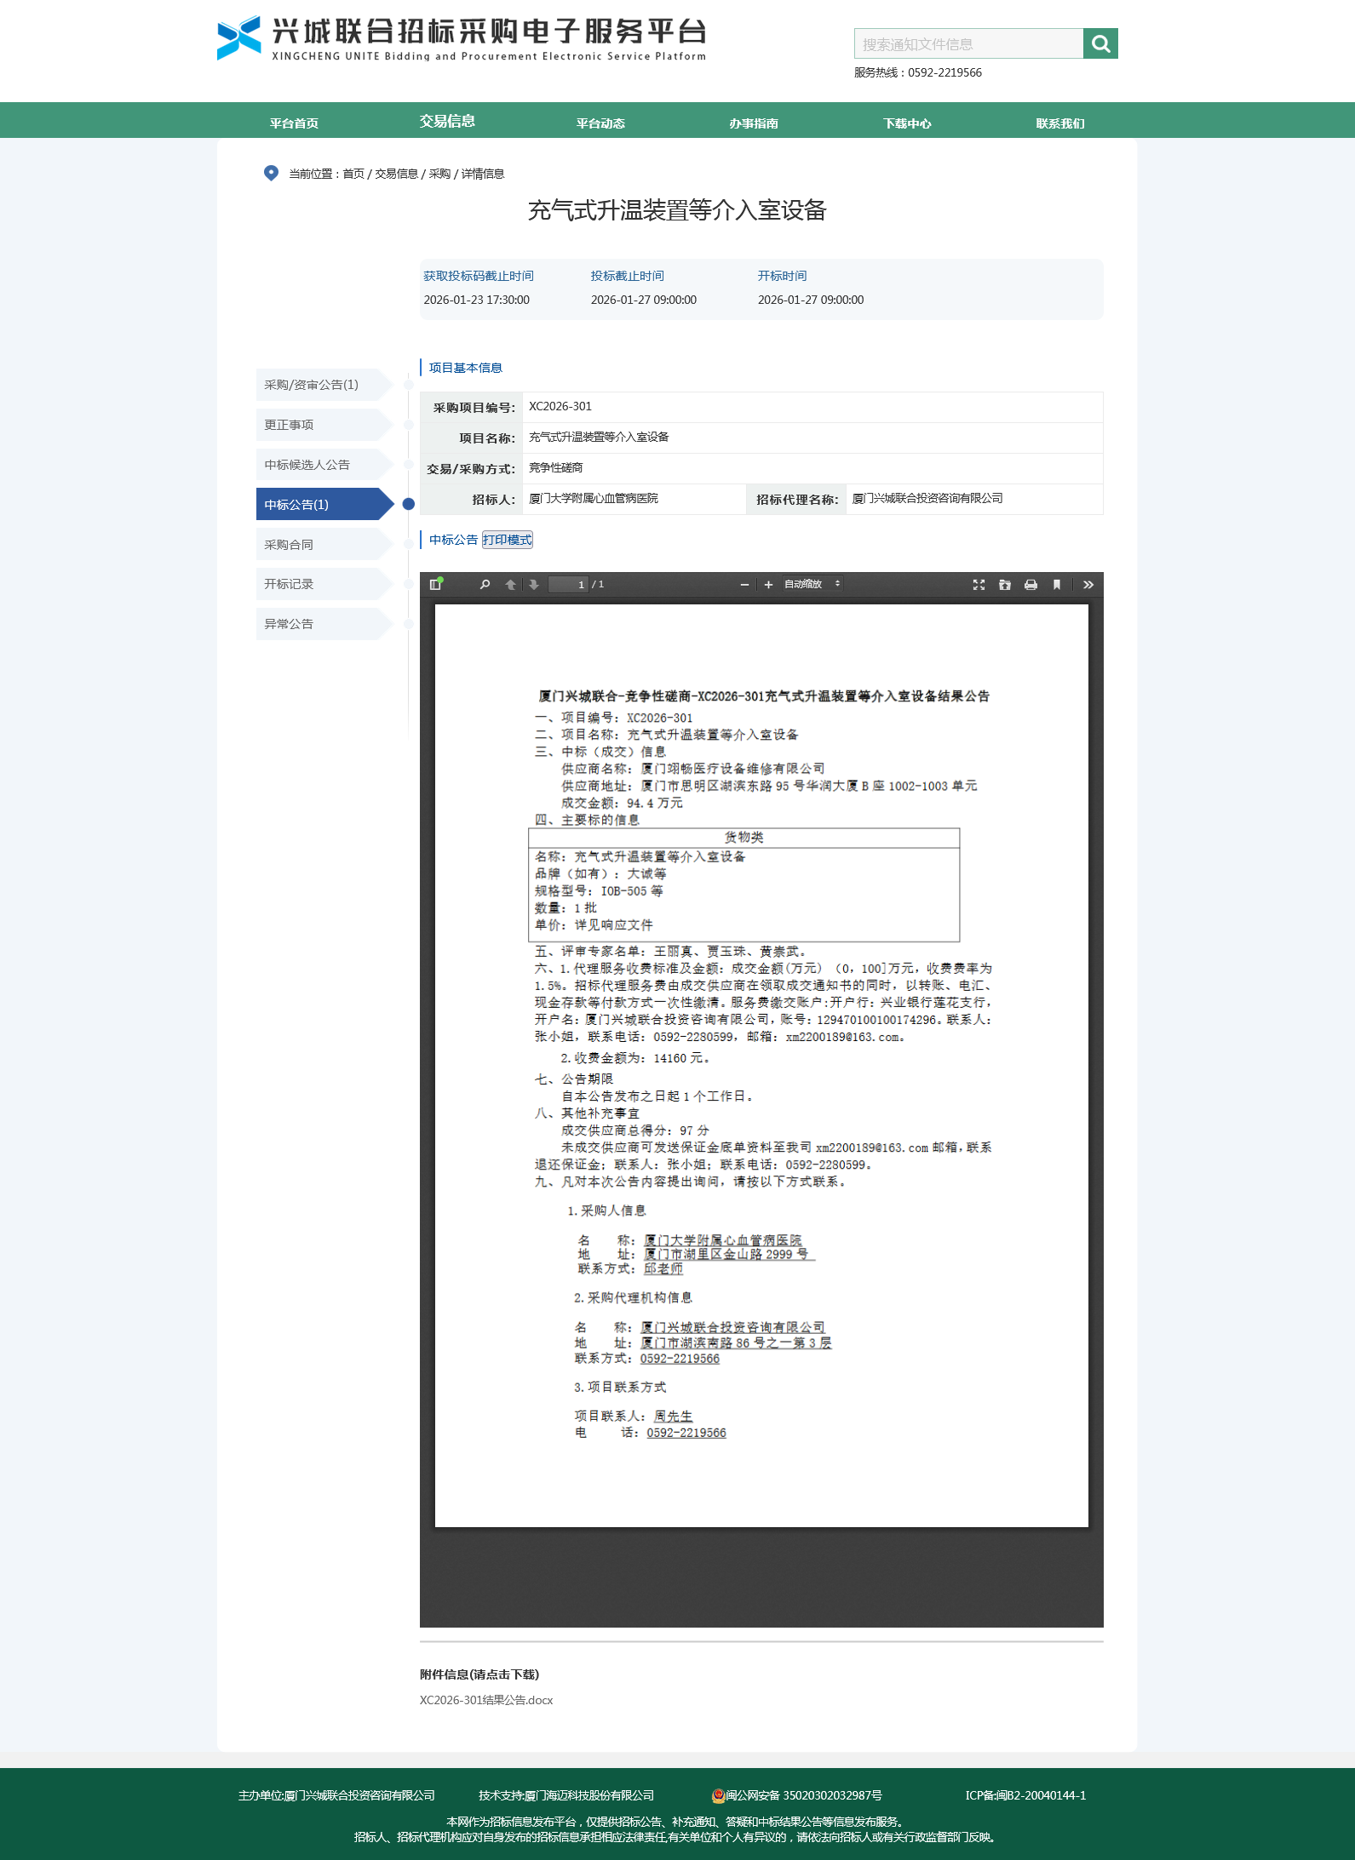Click the search notice input field

coord(968,43)
